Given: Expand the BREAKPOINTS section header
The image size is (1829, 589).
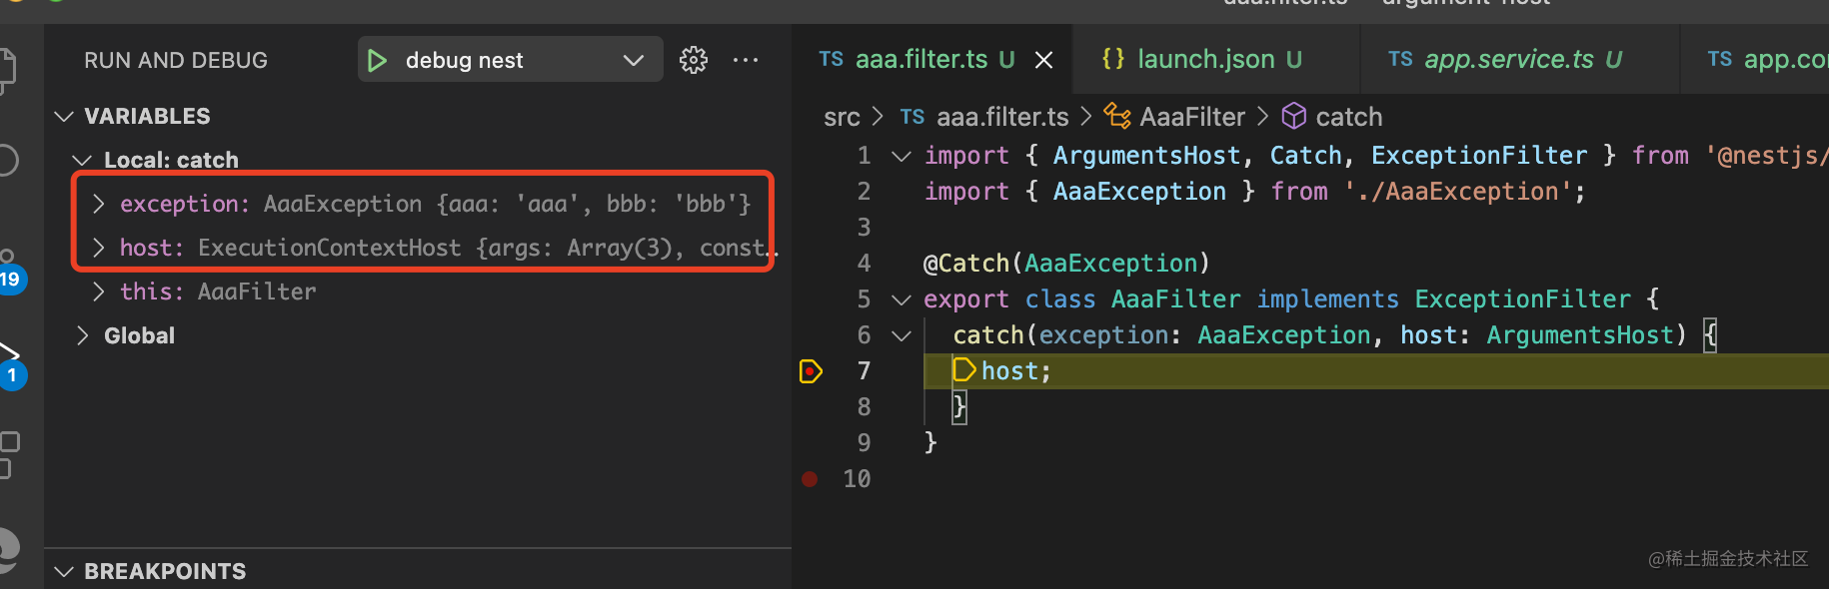Looking at the screenshot, I should 165,571.
